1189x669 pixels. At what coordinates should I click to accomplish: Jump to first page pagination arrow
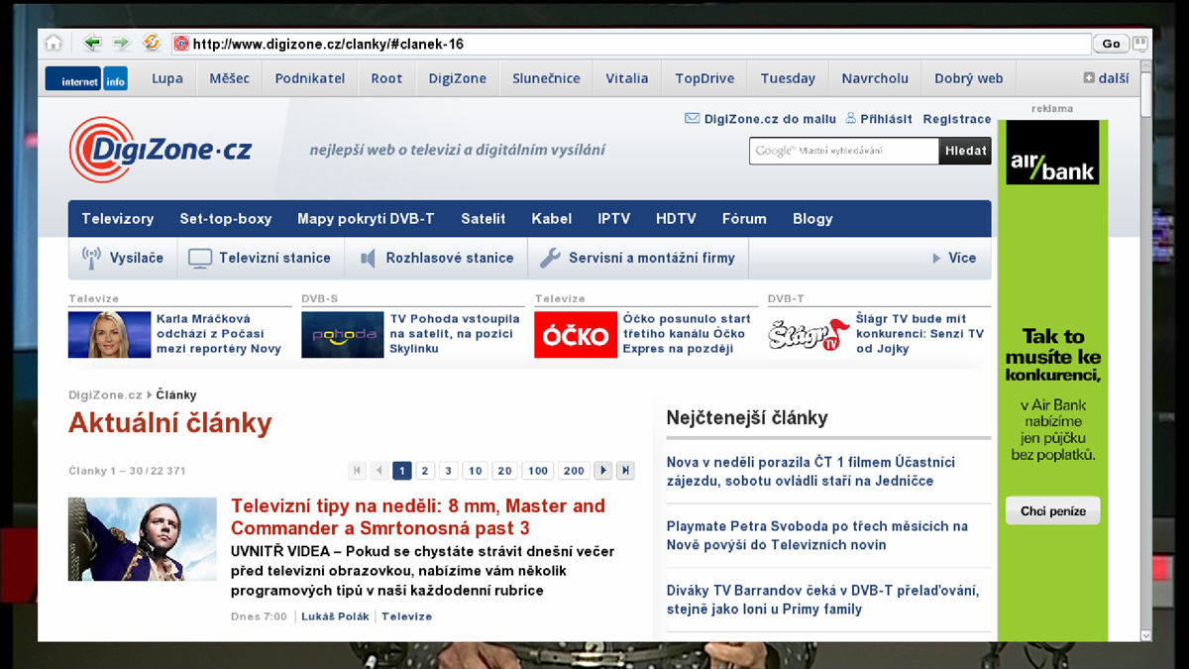[358, 471]
